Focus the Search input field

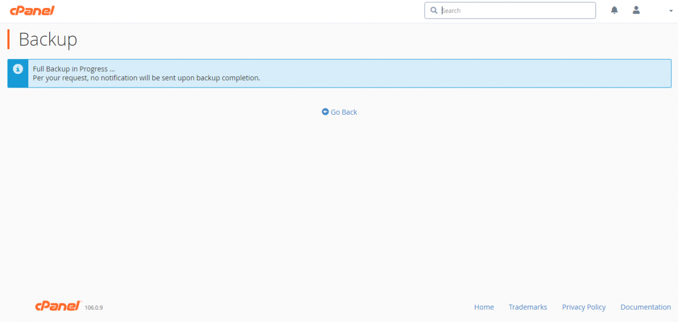pyautogui.click(x=514, y=10)
